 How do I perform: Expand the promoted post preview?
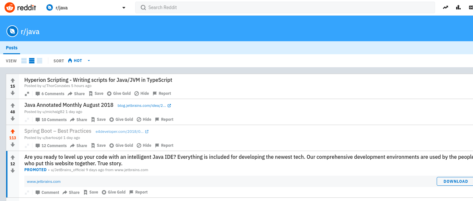tap(27, 192)
